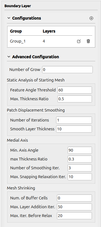Click the Max. Iter. Before Relax field
Image resolution: width=101 pixels, height=227 pixels.
point(74,216)
